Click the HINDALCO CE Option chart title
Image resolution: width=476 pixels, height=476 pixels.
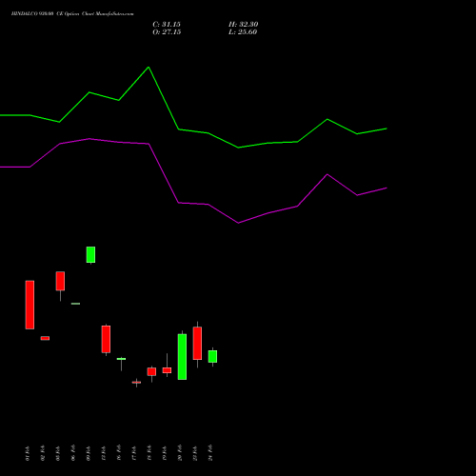[x=72, y=14]
